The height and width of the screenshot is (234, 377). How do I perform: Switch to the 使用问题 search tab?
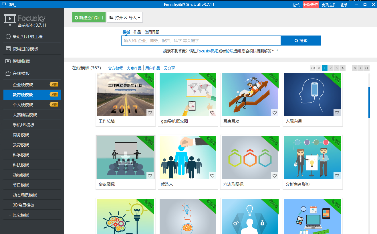(x=152, y=32)
